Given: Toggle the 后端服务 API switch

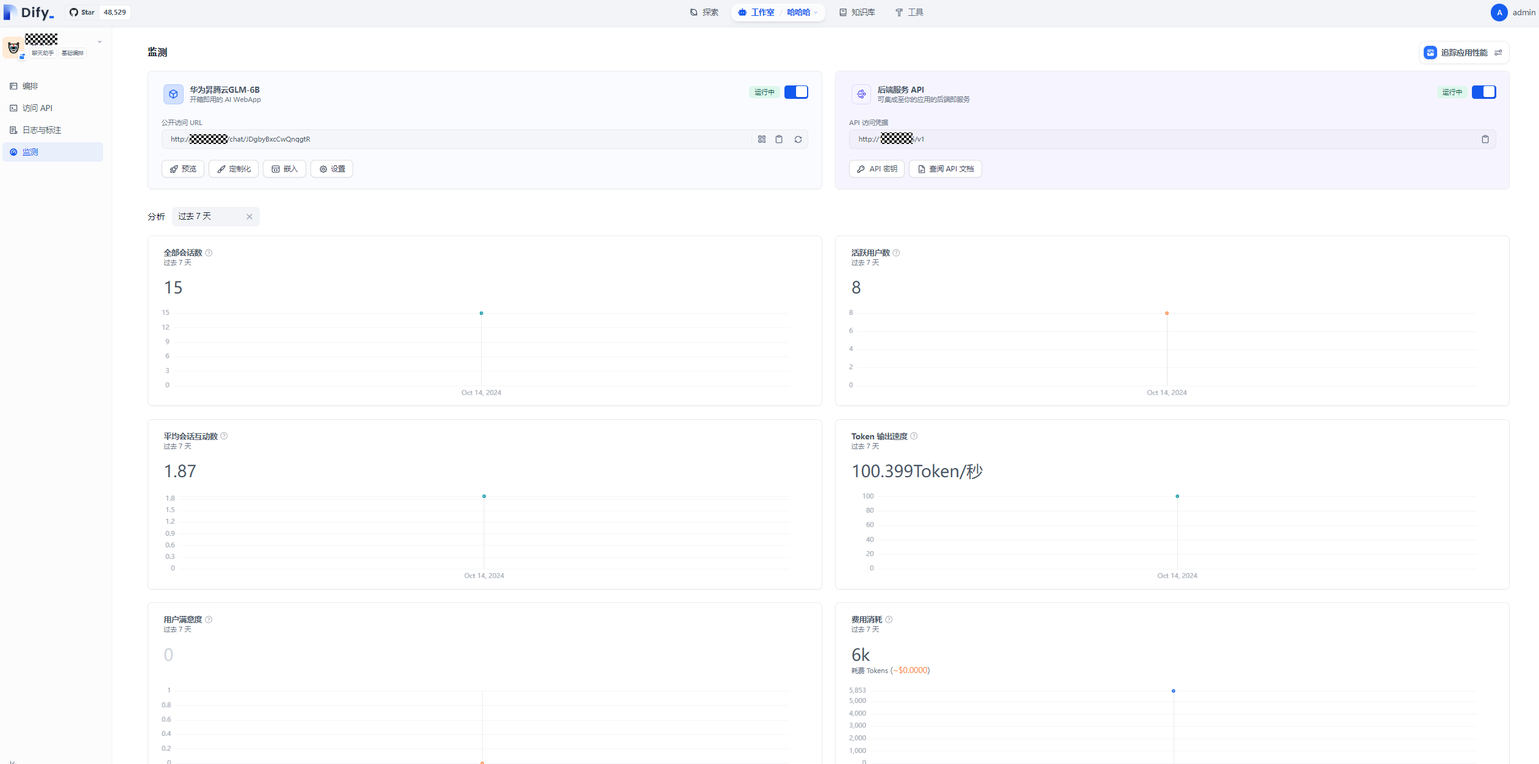Looking at the screenshot, I should (x=1483, y=92).
